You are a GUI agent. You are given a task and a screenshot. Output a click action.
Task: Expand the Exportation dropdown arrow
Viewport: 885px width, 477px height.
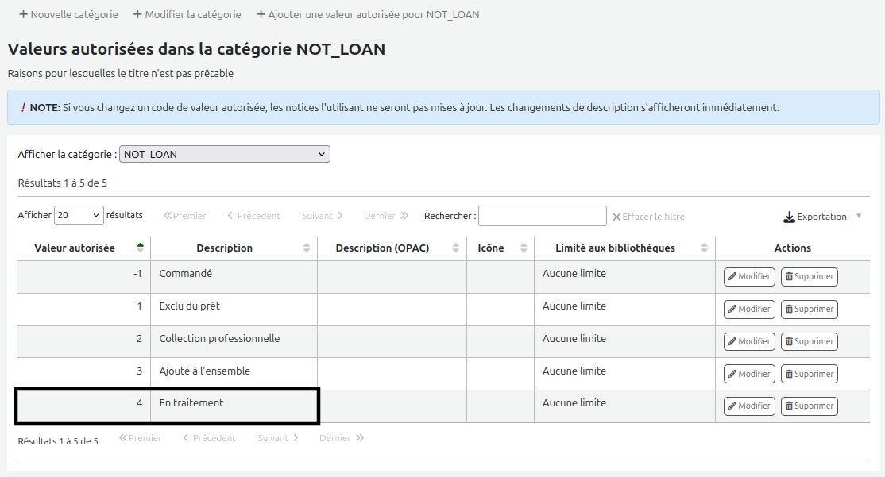[x=859, y=216]
